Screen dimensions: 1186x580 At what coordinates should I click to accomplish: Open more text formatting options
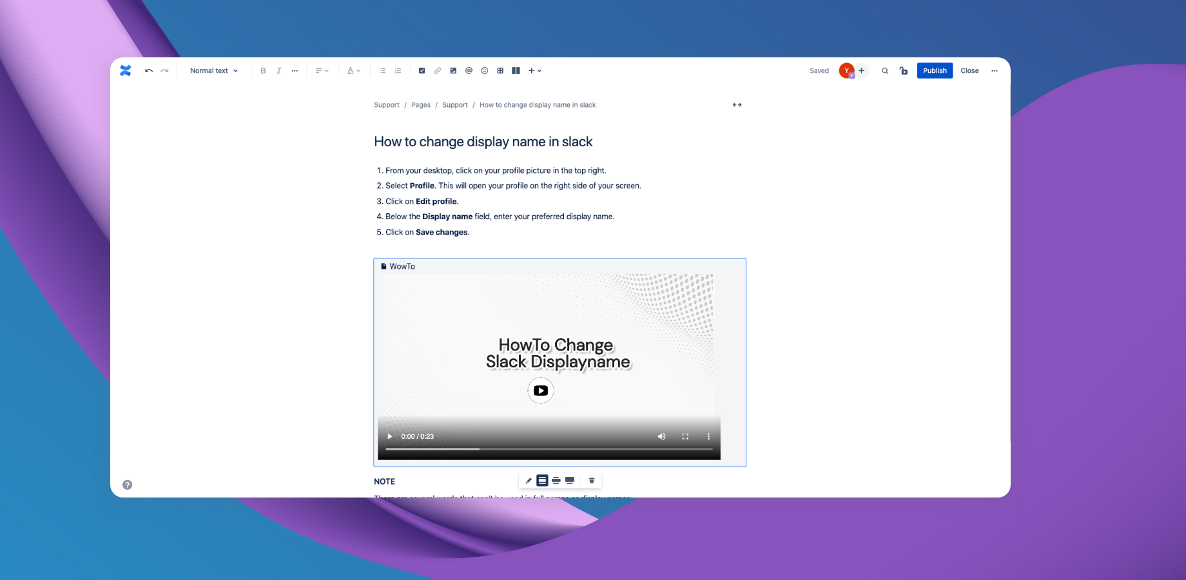point(295,71)
